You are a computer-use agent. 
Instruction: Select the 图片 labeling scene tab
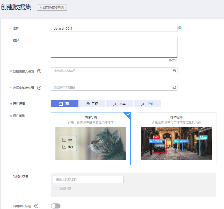[65, 104]
